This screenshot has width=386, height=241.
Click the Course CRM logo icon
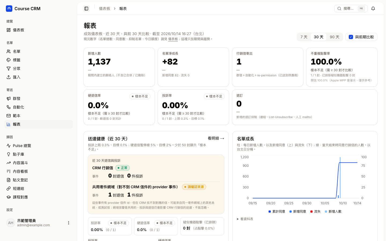[9, 9]
